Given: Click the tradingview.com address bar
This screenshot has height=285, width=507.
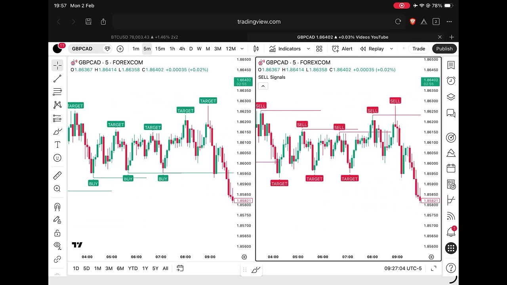Looking at the screenshot, I should pyautogui.click(x=259, y=22).
